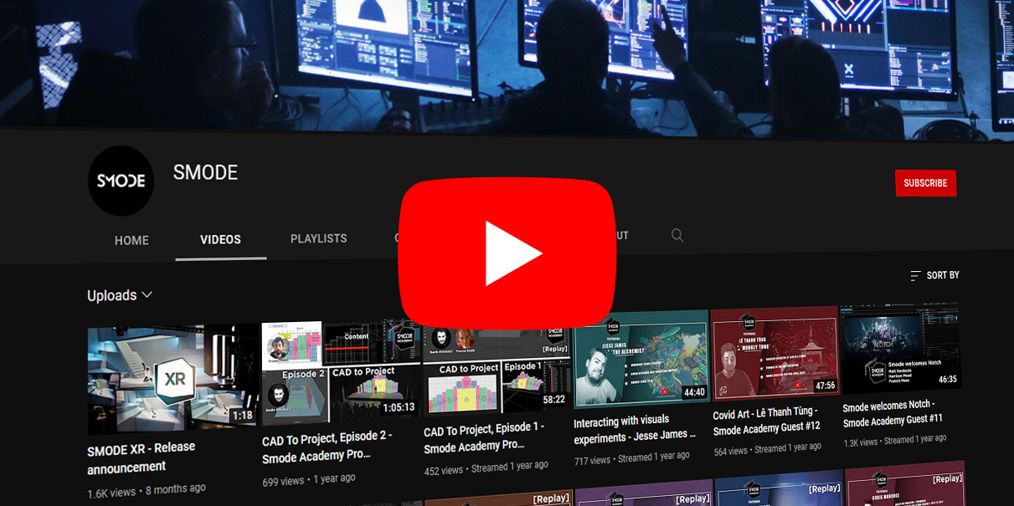Open the Playlists tab
This screenshot has height=506, width=1014.
point(318,238)
